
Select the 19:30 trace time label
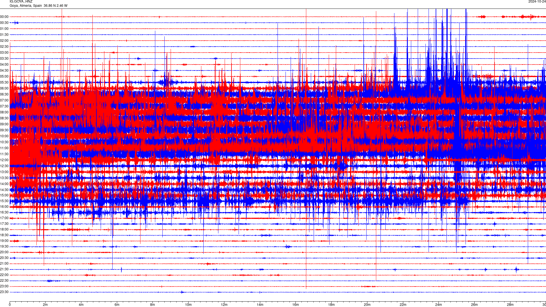[x=4, y=246]
